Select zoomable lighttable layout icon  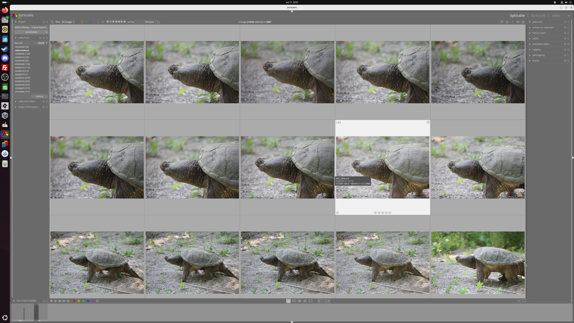click(294, 301)
